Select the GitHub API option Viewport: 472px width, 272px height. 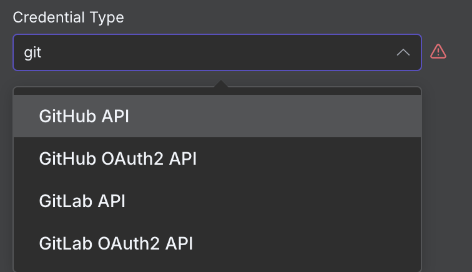[84, 116]
